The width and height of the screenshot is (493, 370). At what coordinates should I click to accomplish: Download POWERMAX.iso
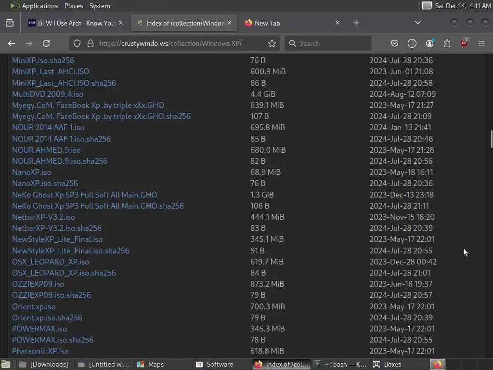point(39,329)
